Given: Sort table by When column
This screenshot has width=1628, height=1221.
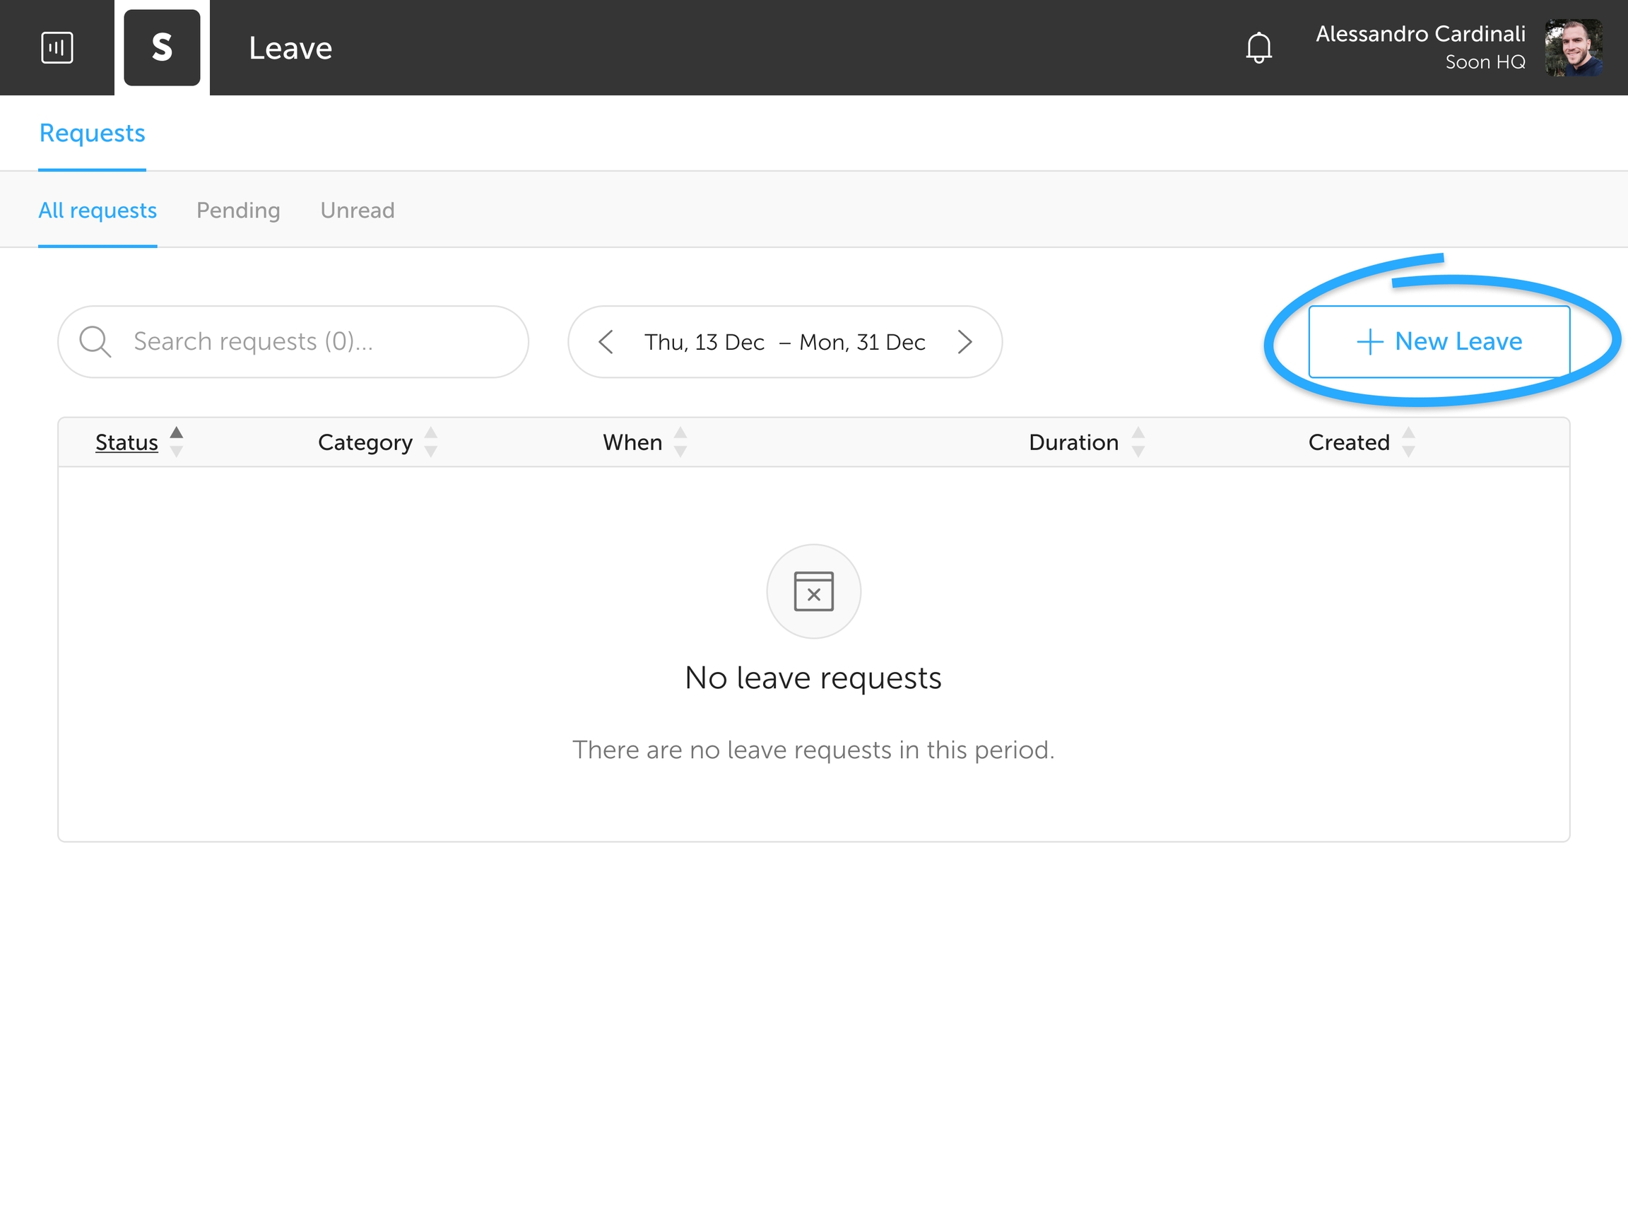Looking at the screenshot, I should [632, 442].
